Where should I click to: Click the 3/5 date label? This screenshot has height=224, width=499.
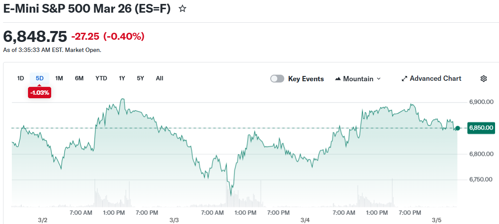(436, 220)
